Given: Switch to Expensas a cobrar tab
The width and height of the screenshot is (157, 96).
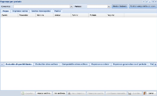Looking at the screenshot, I should click(100, 64).
